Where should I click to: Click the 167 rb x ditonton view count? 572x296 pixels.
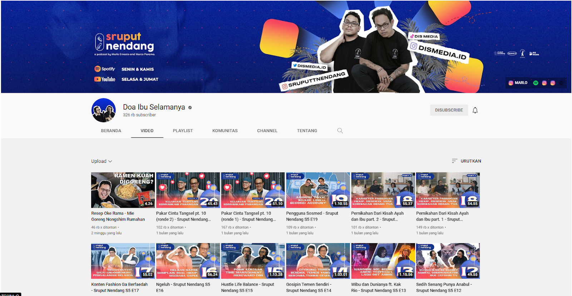click(235, 227)
